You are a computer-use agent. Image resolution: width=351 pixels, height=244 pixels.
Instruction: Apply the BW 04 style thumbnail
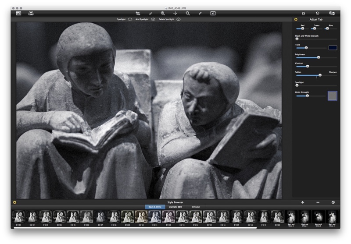(x=60, y=217)
